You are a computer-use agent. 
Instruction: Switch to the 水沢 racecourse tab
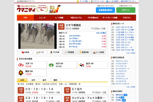pyautogui.click(x=33, y=80)
